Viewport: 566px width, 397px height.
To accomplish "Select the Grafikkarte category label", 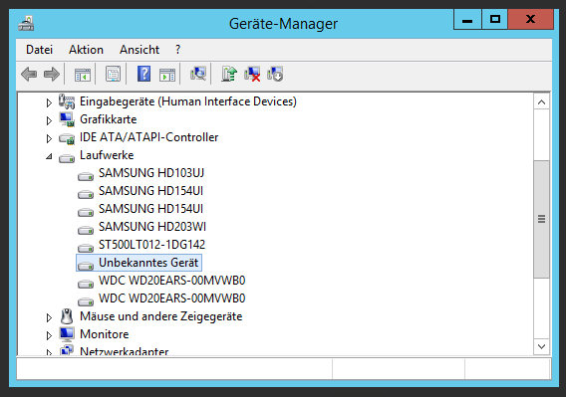I will coord(108,119).
